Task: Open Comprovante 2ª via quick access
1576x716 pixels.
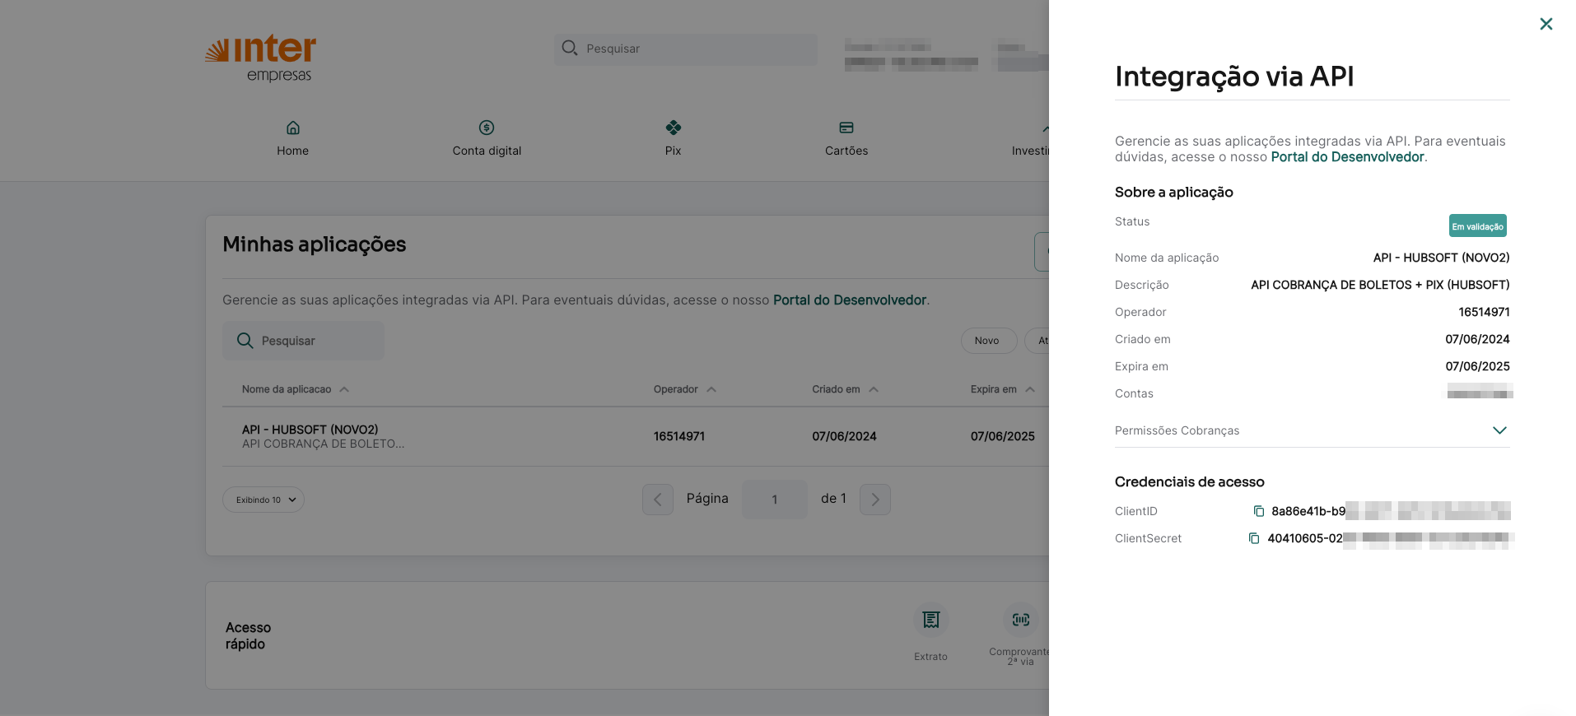Action: coord(1021,634)
